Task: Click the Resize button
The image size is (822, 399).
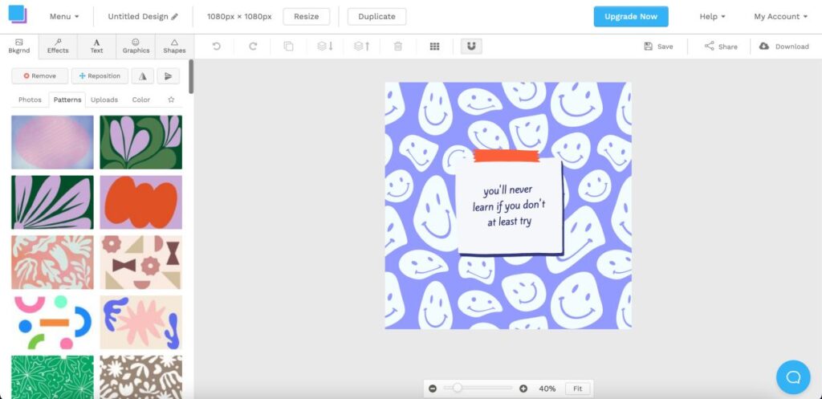Action: (306, 16)
